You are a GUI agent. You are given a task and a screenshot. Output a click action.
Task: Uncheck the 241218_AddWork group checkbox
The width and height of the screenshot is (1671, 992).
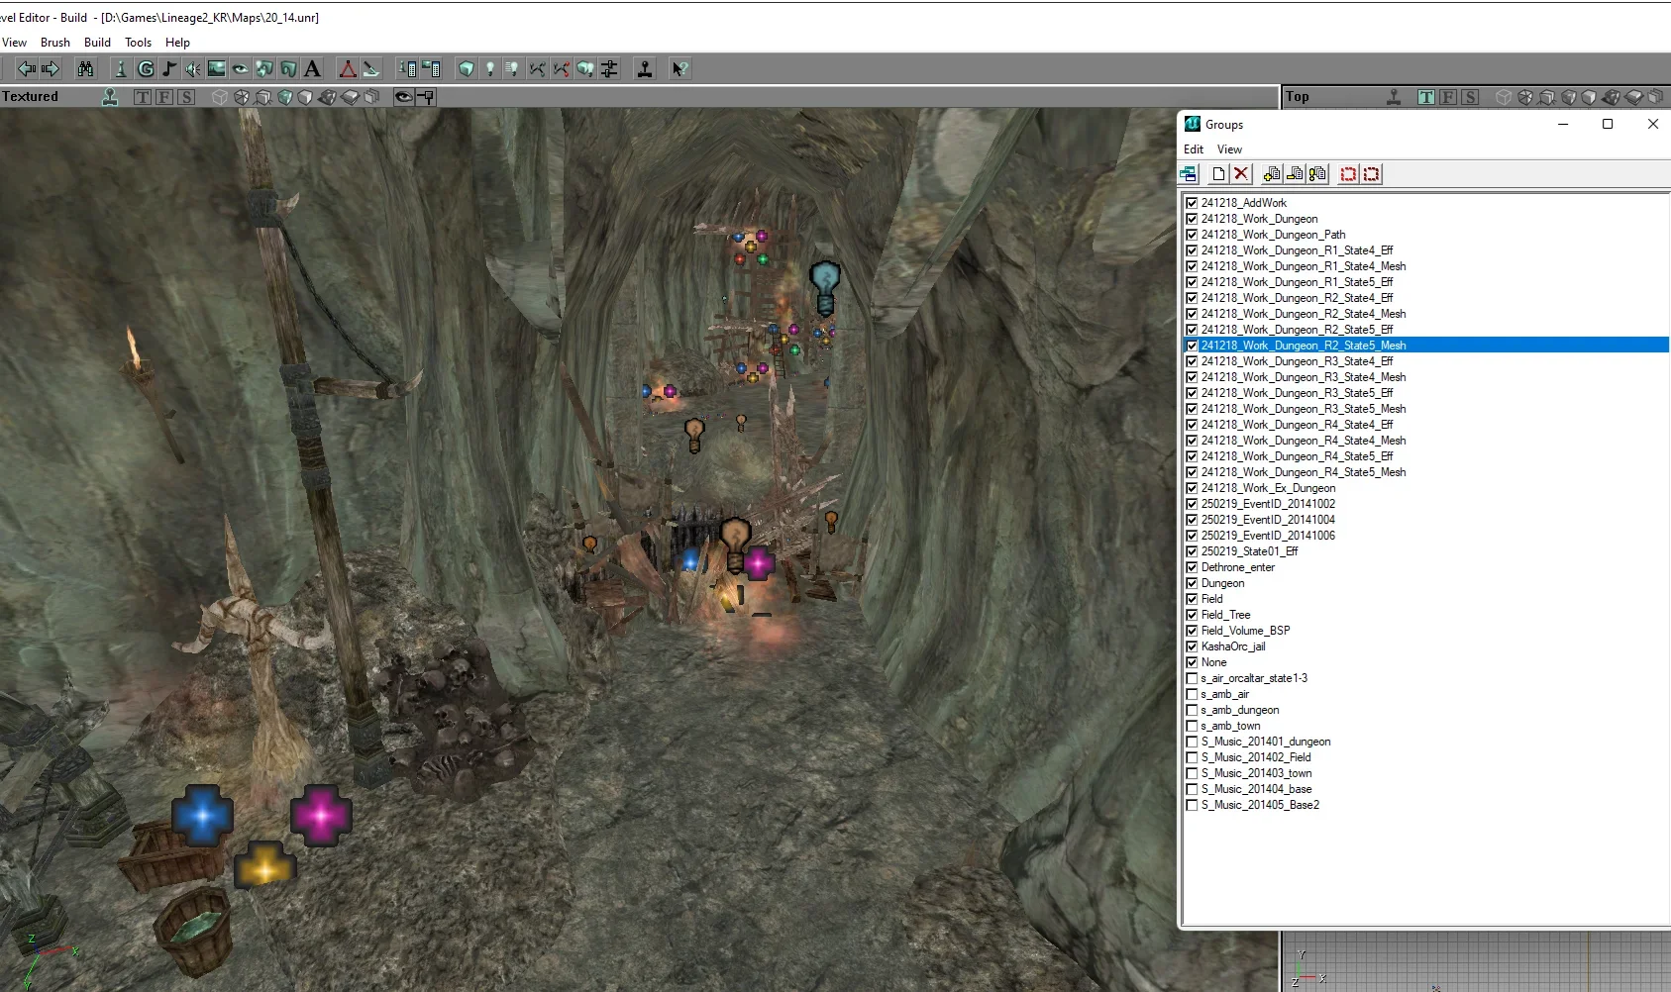(x=1192, y=203)
